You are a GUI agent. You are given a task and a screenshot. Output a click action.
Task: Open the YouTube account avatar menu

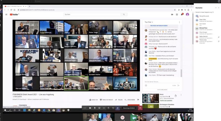point(188,14)
